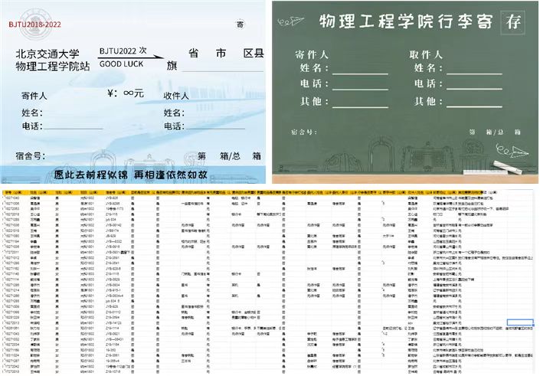Click the university seal logo on blue label
Screen dimensions: 540x376
[x=35, y=24]
